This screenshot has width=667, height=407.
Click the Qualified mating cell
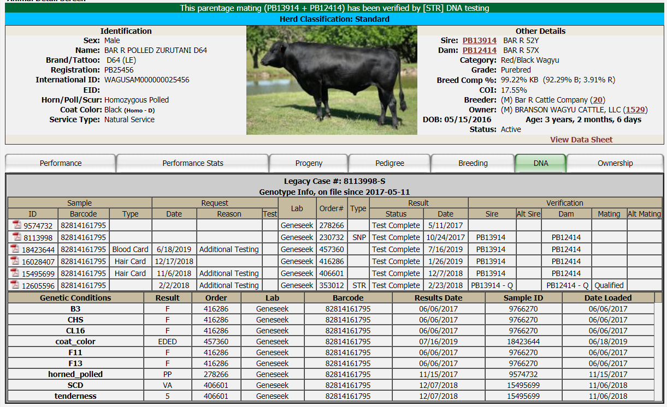click(x=609, y=285)
